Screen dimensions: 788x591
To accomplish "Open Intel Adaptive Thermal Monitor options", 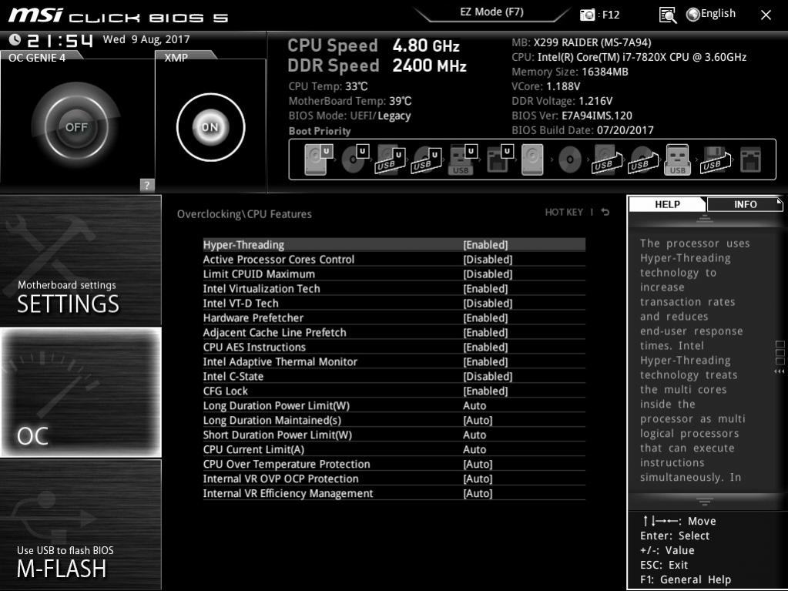I will click(x=394, y=361).
